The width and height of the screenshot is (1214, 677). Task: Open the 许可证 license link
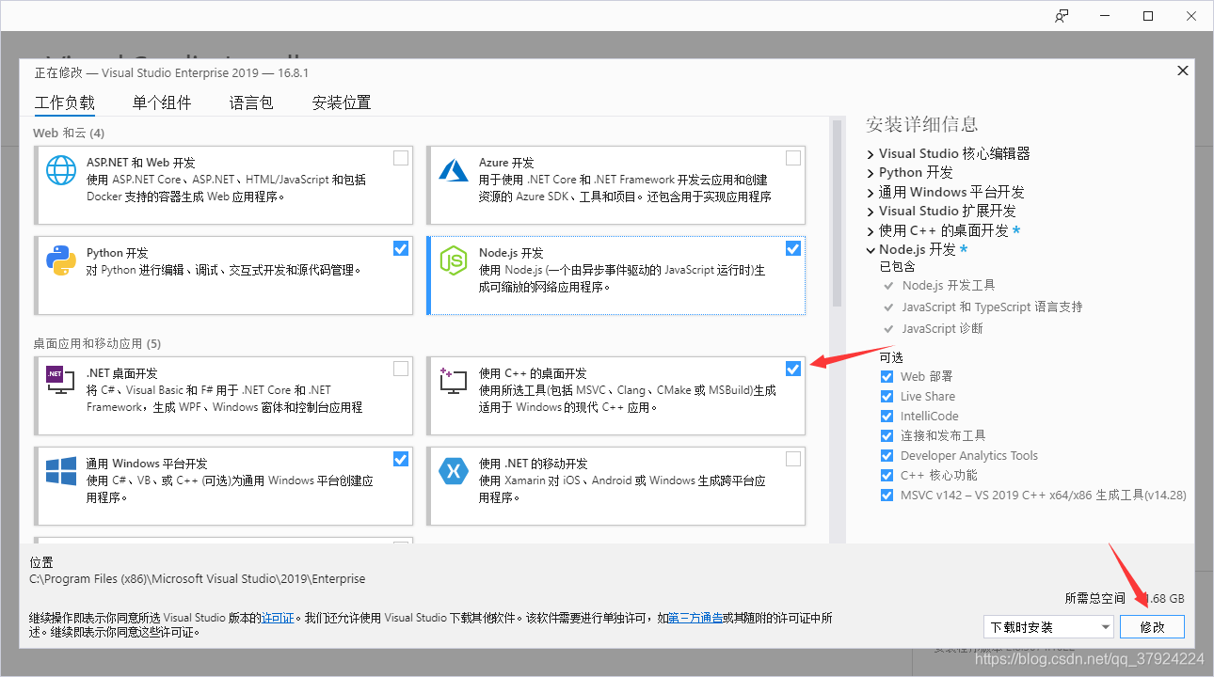(279, 618)
